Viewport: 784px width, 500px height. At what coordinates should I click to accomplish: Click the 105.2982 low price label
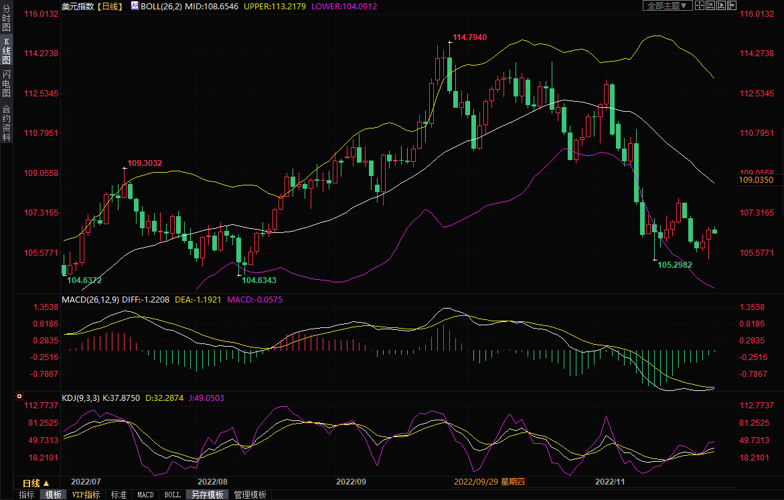click(674, 265)
